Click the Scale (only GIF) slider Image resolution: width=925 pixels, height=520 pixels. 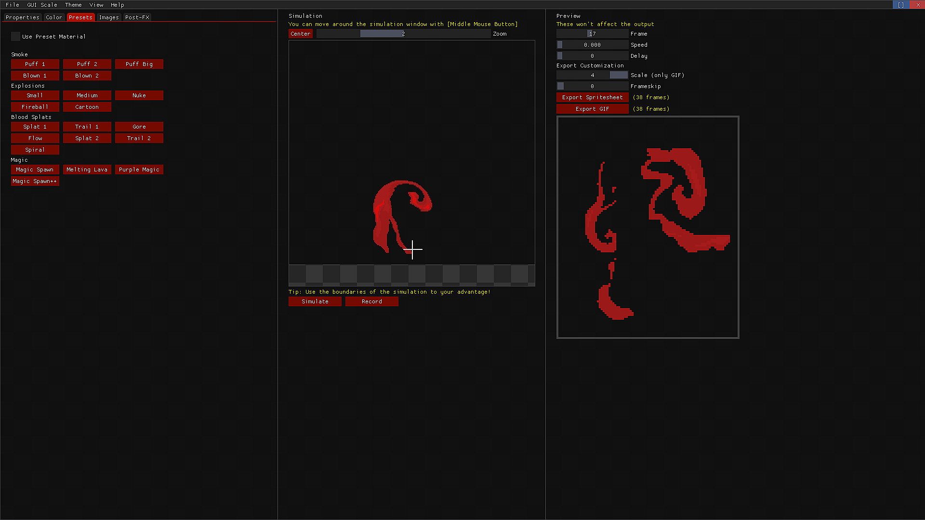click(592, 75)
